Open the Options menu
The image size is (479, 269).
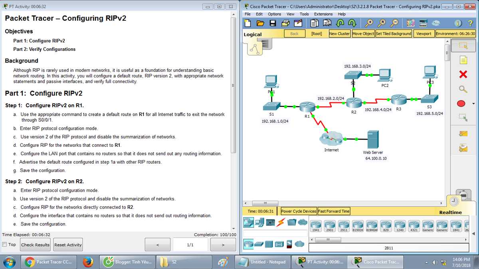[x=274, y=14]
